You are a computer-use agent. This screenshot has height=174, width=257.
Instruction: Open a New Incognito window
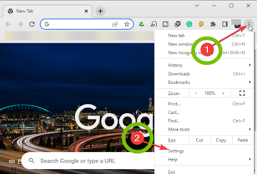204,53
